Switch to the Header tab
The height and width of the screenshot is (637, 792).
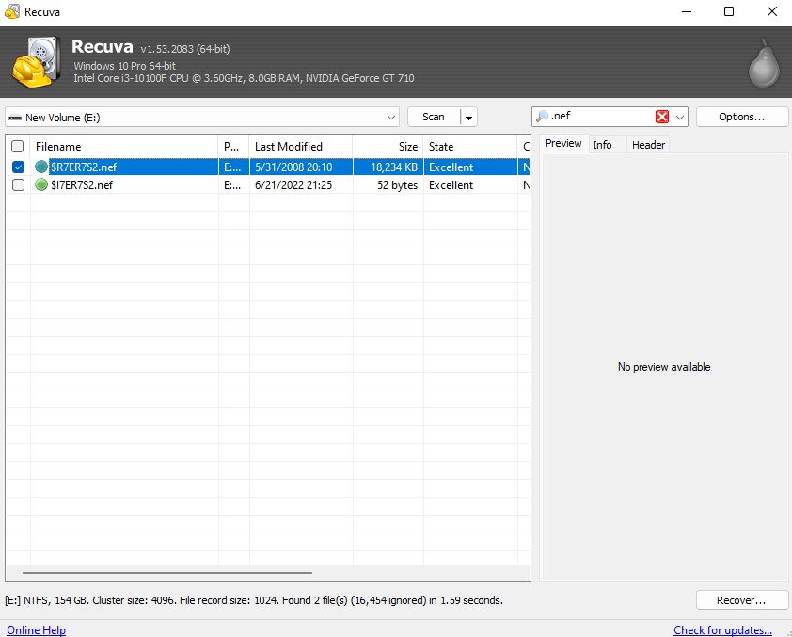coord(648,145)
